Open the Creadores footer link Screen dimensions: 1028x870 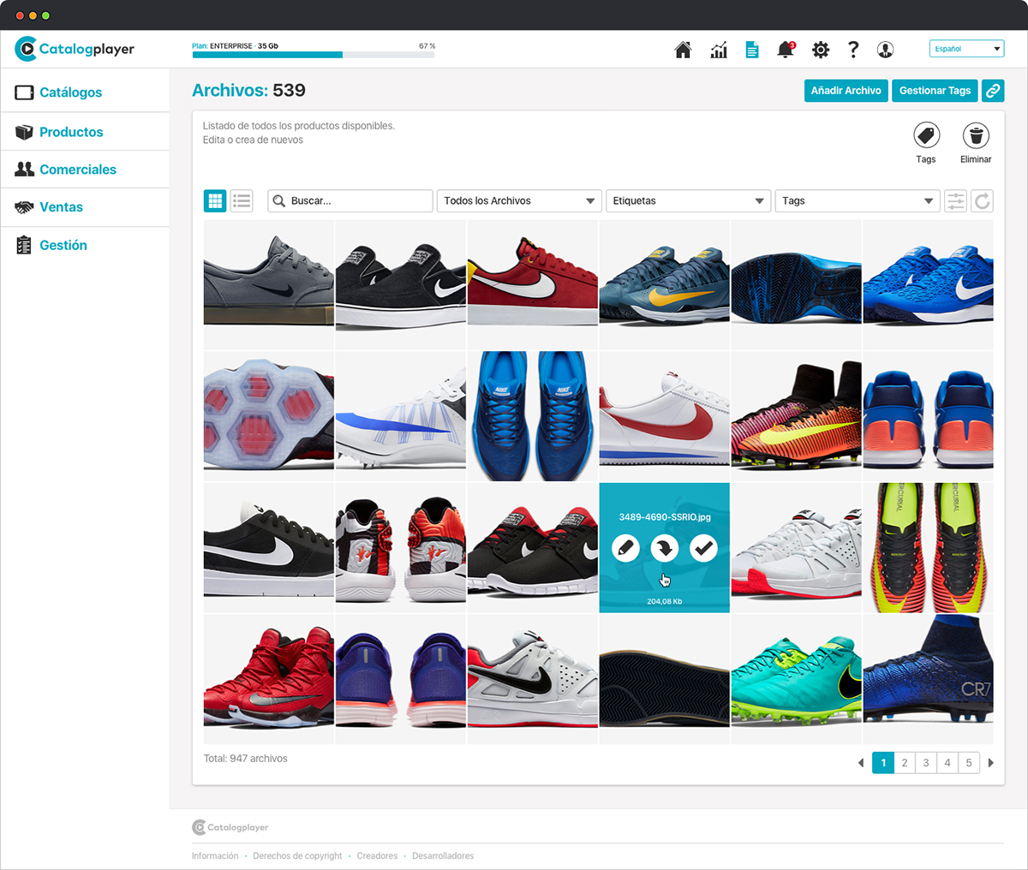point(377,855)
